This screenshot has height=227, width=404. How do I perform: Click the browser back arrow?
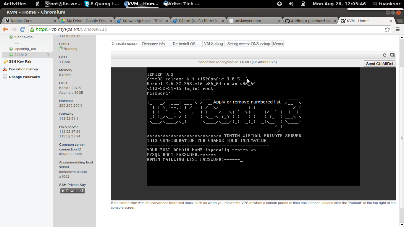coord(5,29)
